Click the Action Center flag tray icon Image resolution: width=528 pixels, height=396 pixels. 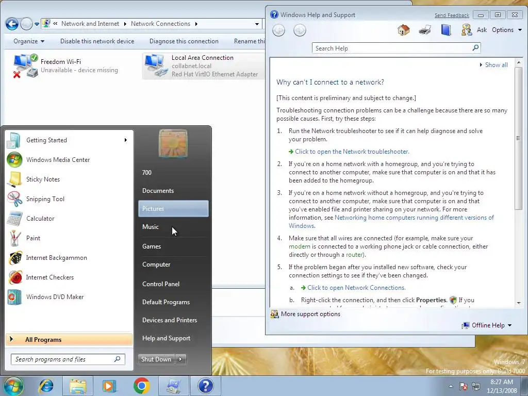click(x=464, y=386)
